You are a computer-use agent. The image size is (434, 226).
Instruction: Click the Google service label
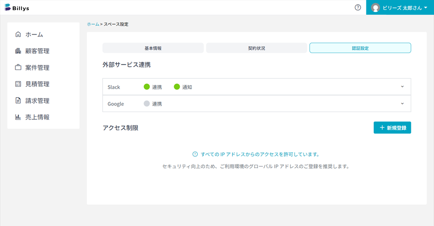116,104
